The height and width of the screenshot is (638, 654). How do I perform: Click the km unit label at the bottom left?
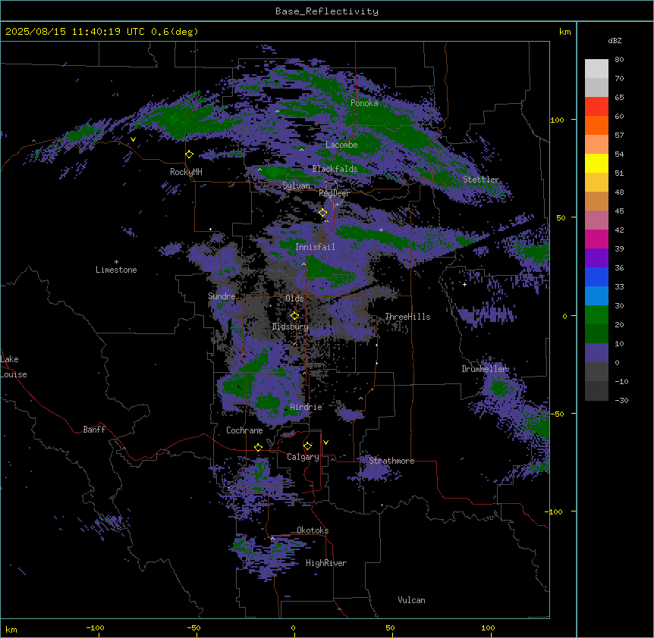tap(11, 629)
